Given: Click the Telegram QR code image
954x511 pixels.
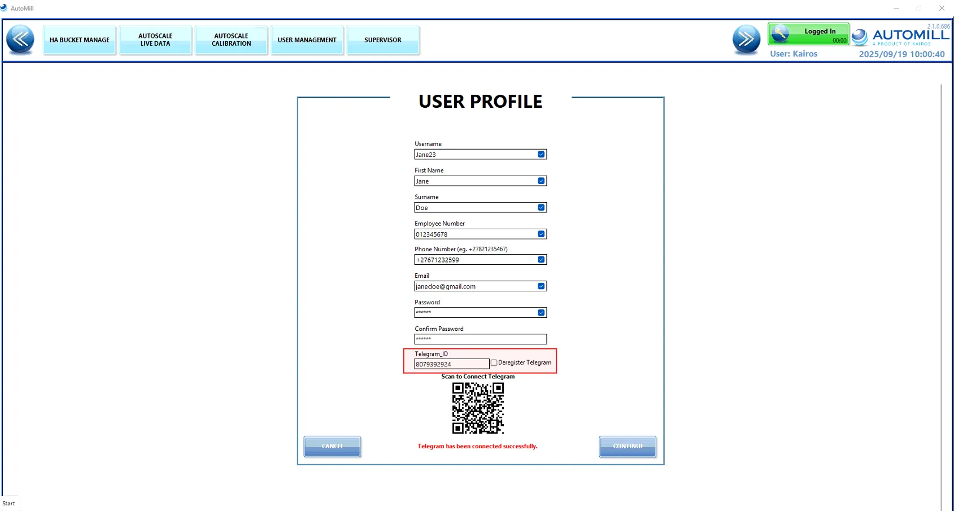Looking at the screenshot, I should [478, 408].
